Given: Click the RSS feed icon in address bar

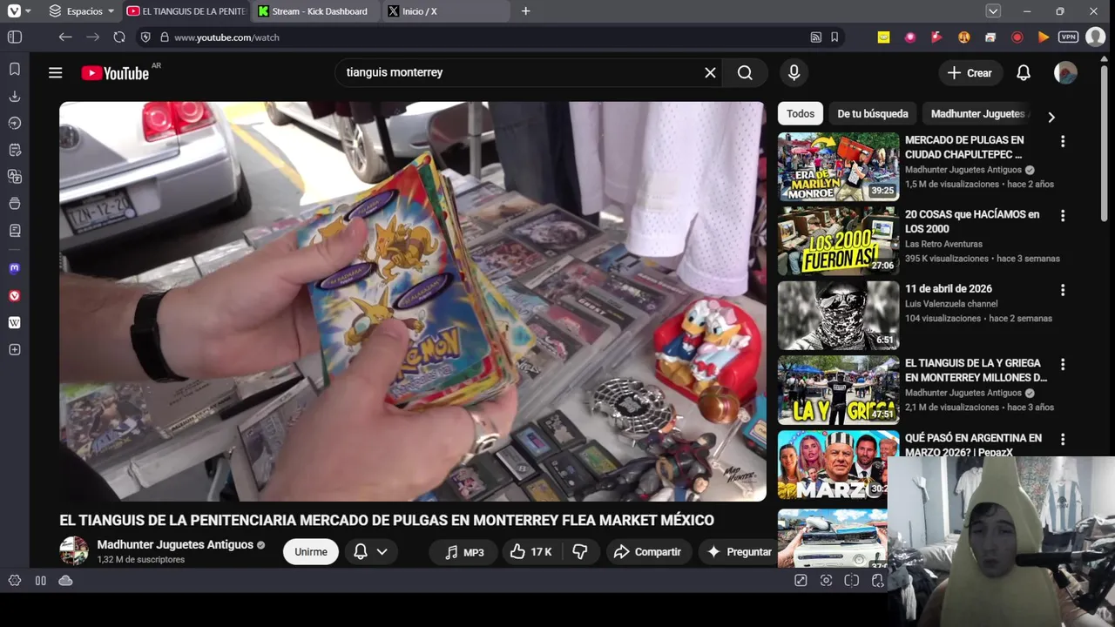Looking at the screenshot, I should [x=815, y=37].
